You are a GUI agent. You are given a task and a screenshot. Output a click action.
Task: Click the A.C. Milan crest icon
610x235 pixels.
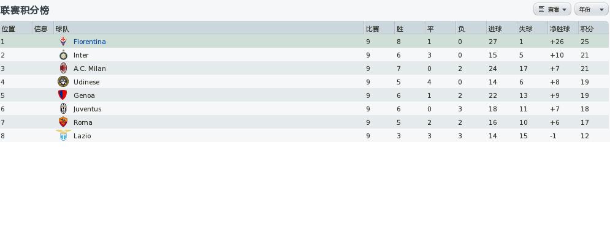[63, 69]
